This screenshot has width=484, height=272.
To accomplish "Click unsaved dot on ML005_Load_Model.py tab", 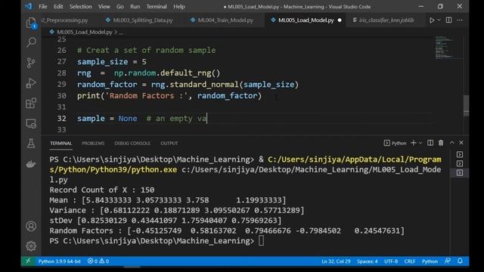I will (x=340, y=20).
